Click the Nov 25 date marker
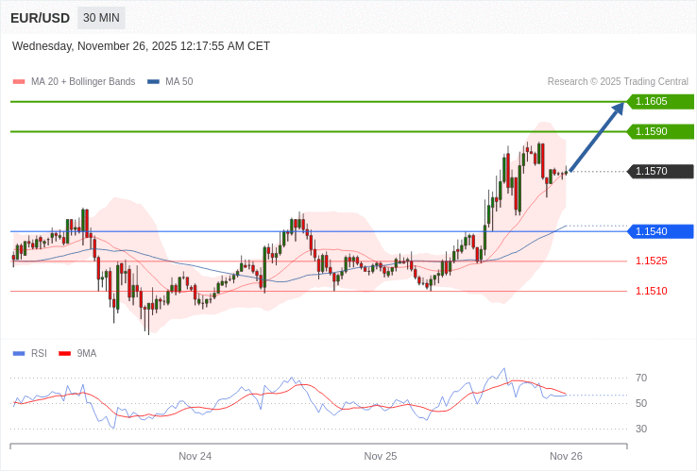697x472 pixels. click(381, 456)
